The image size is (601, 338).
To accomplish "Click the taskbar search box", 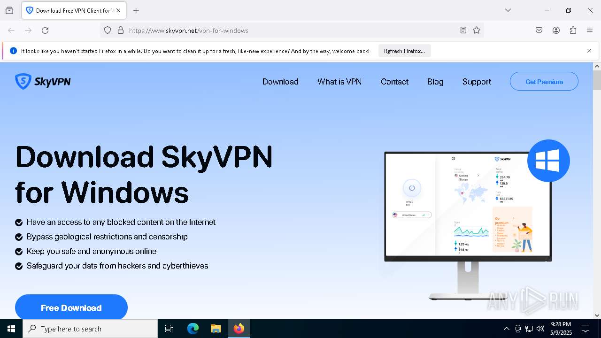I will (x=90, y=329).
